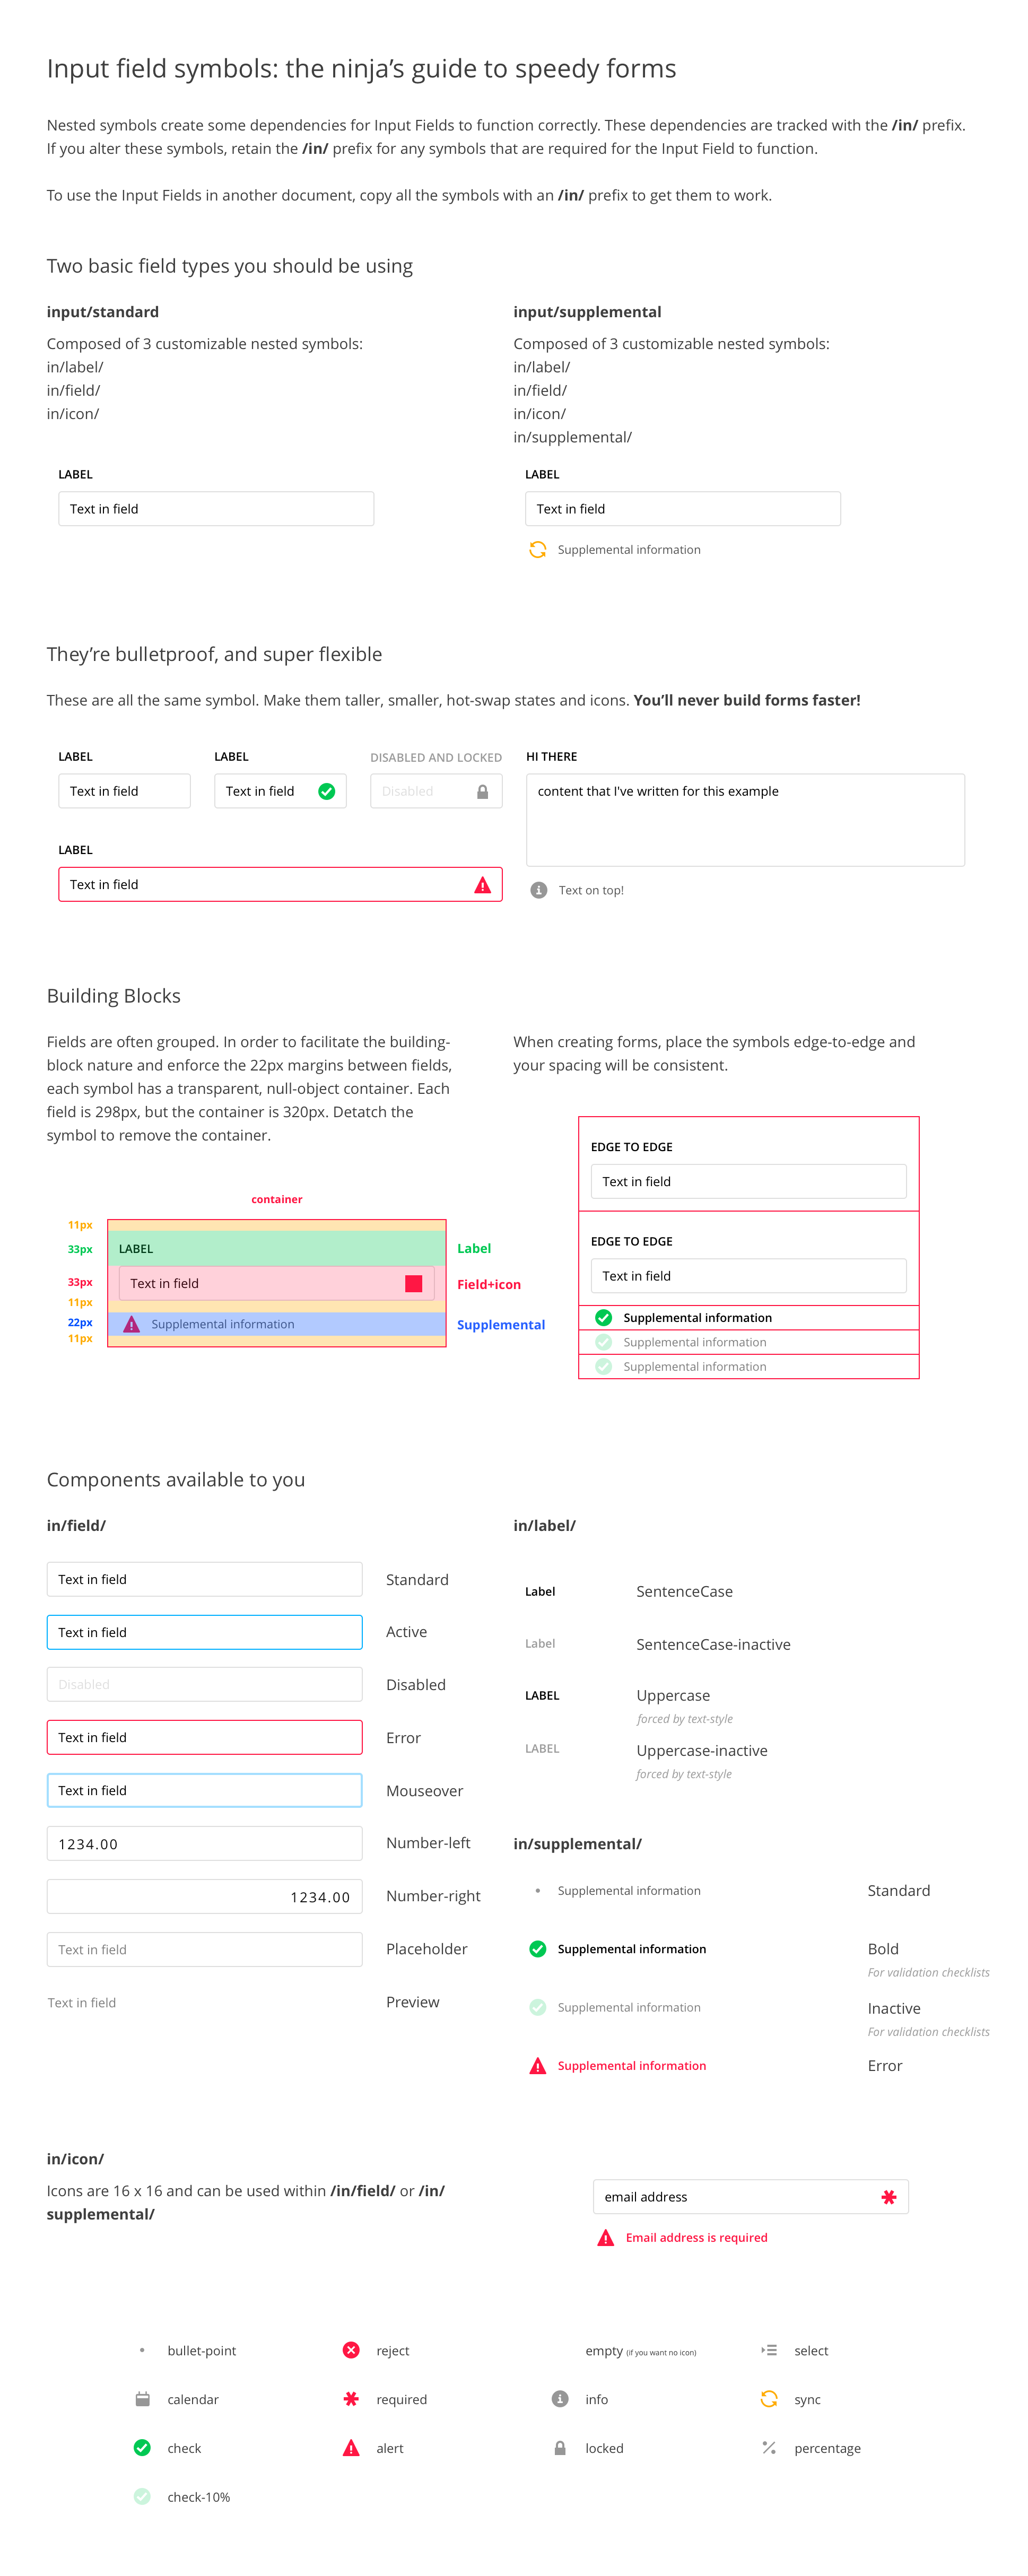Click the calendar icon in icon list
Viewport: 1028px width, 2576px height.
coord(142,2399)
